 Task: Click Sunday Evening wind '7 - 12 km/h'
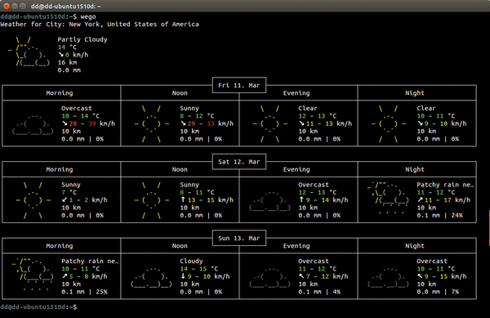[x=323, y=276]
